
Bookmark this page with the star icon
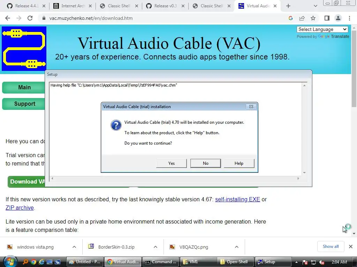(313, 18)
